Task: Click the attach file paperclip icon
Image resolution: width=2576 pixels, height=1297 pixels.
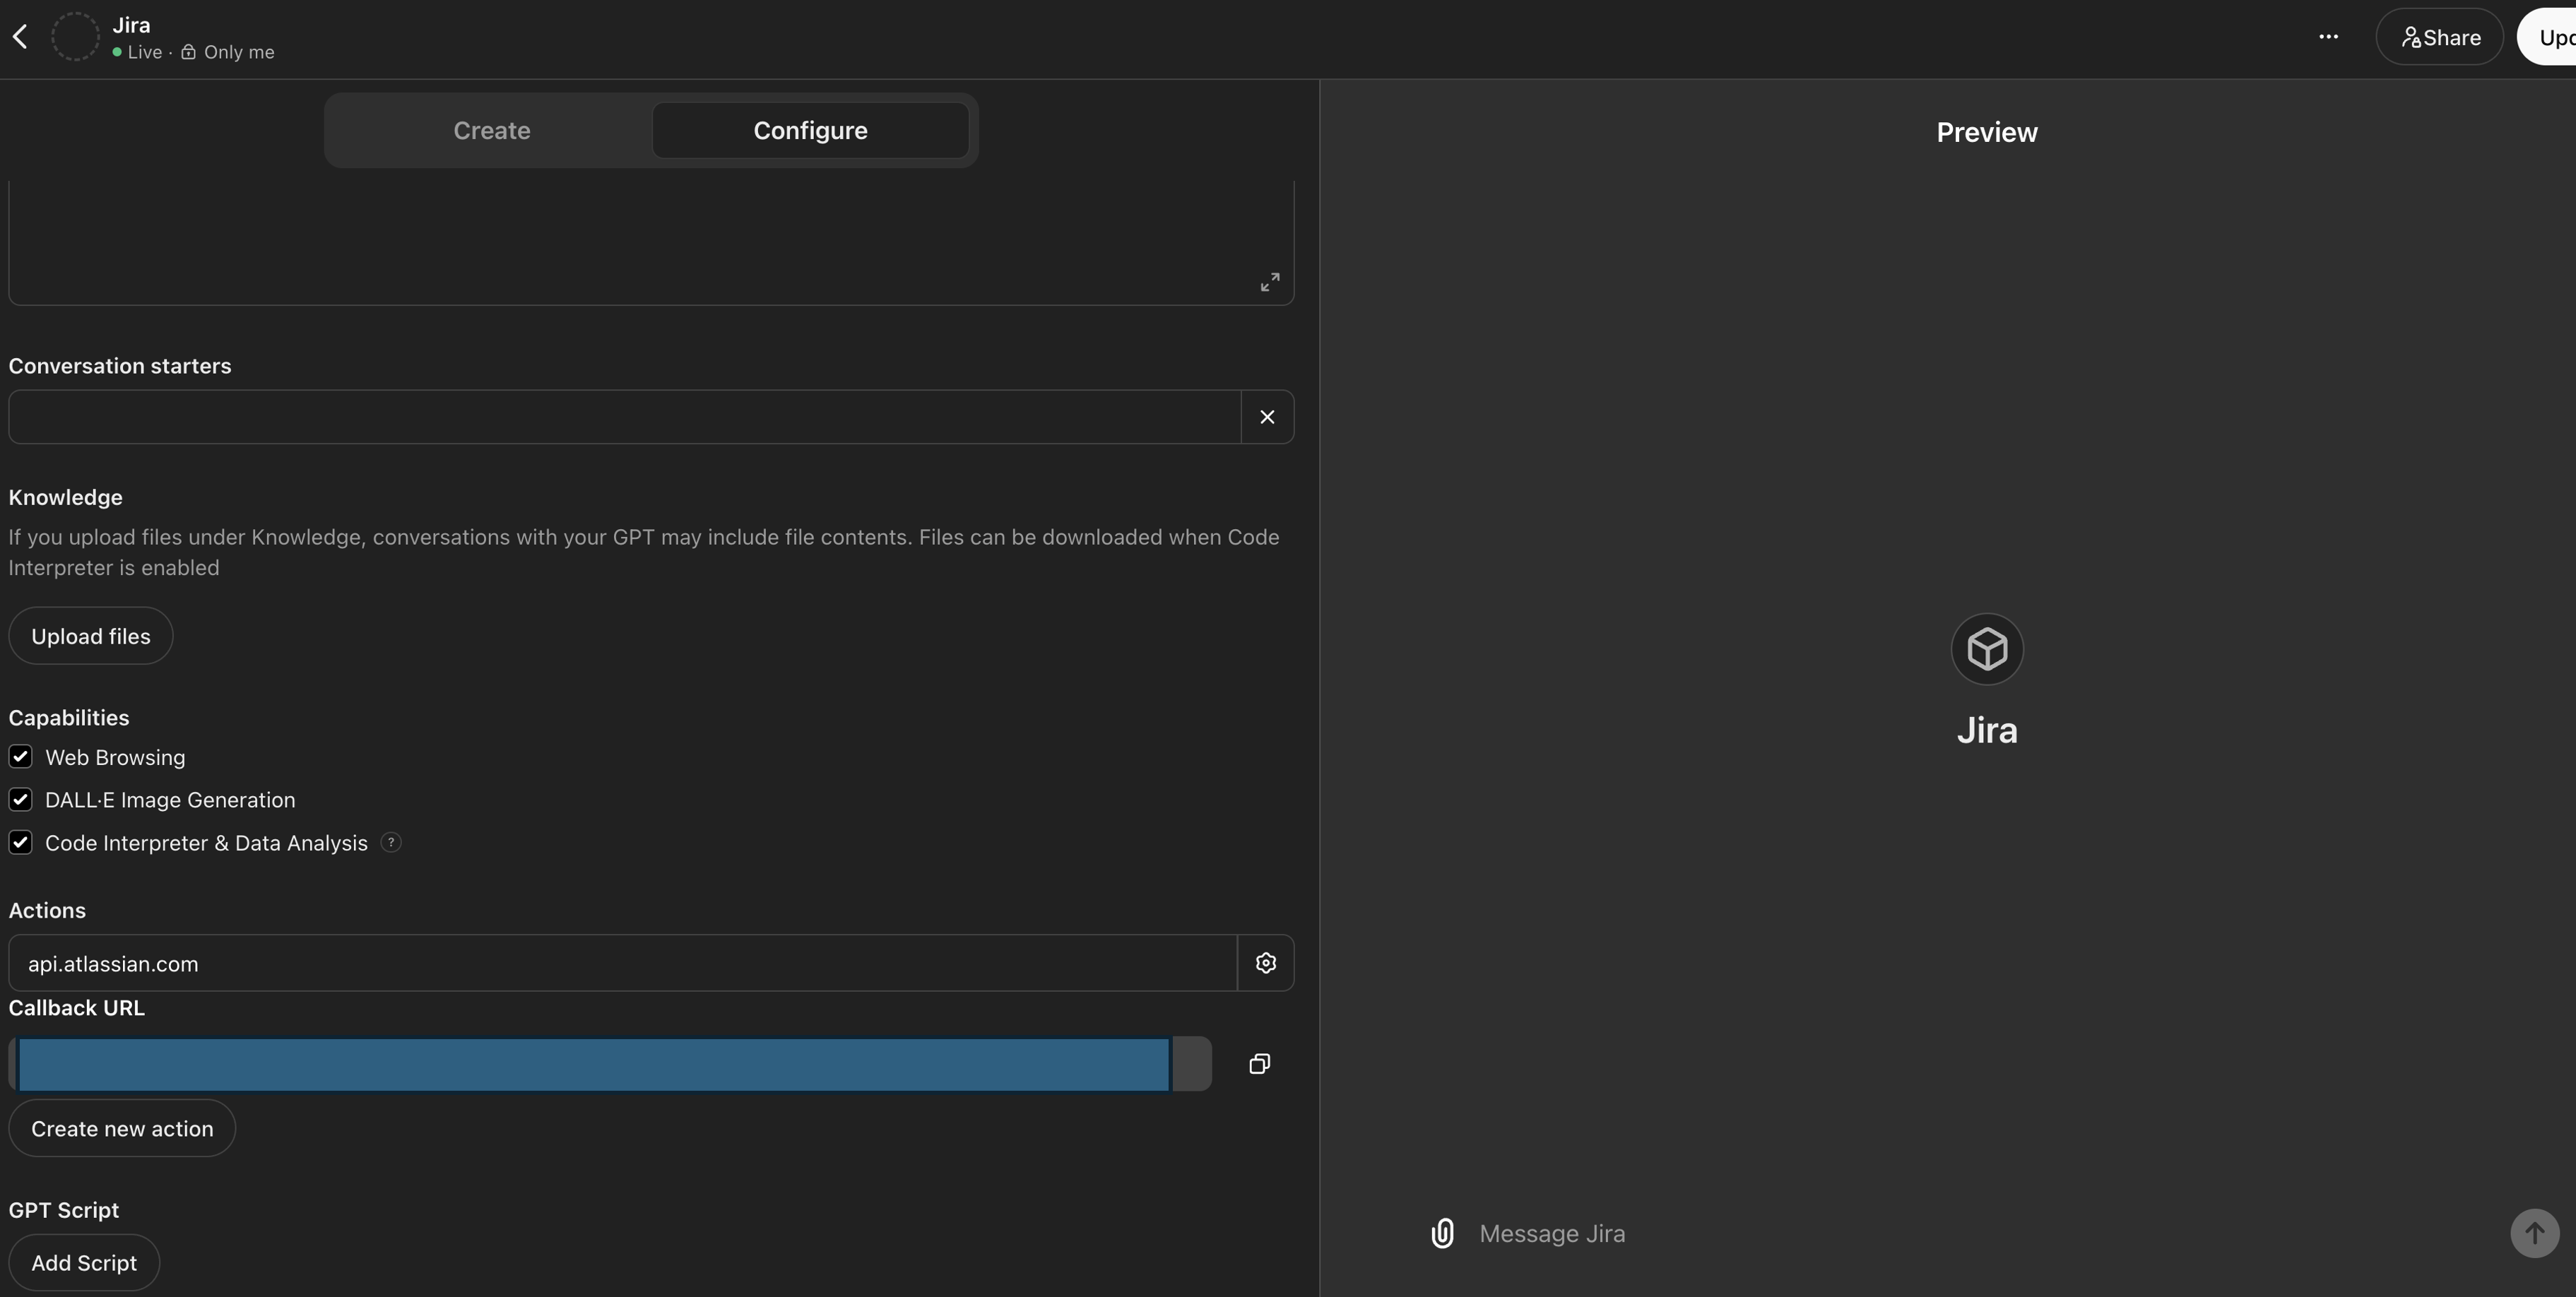Action: coord(1442,1233)
